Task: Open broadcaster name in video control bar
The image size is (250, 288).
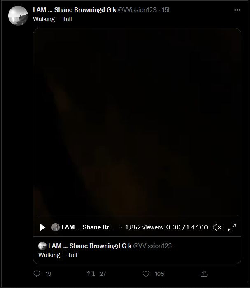Action: [88, 227]
